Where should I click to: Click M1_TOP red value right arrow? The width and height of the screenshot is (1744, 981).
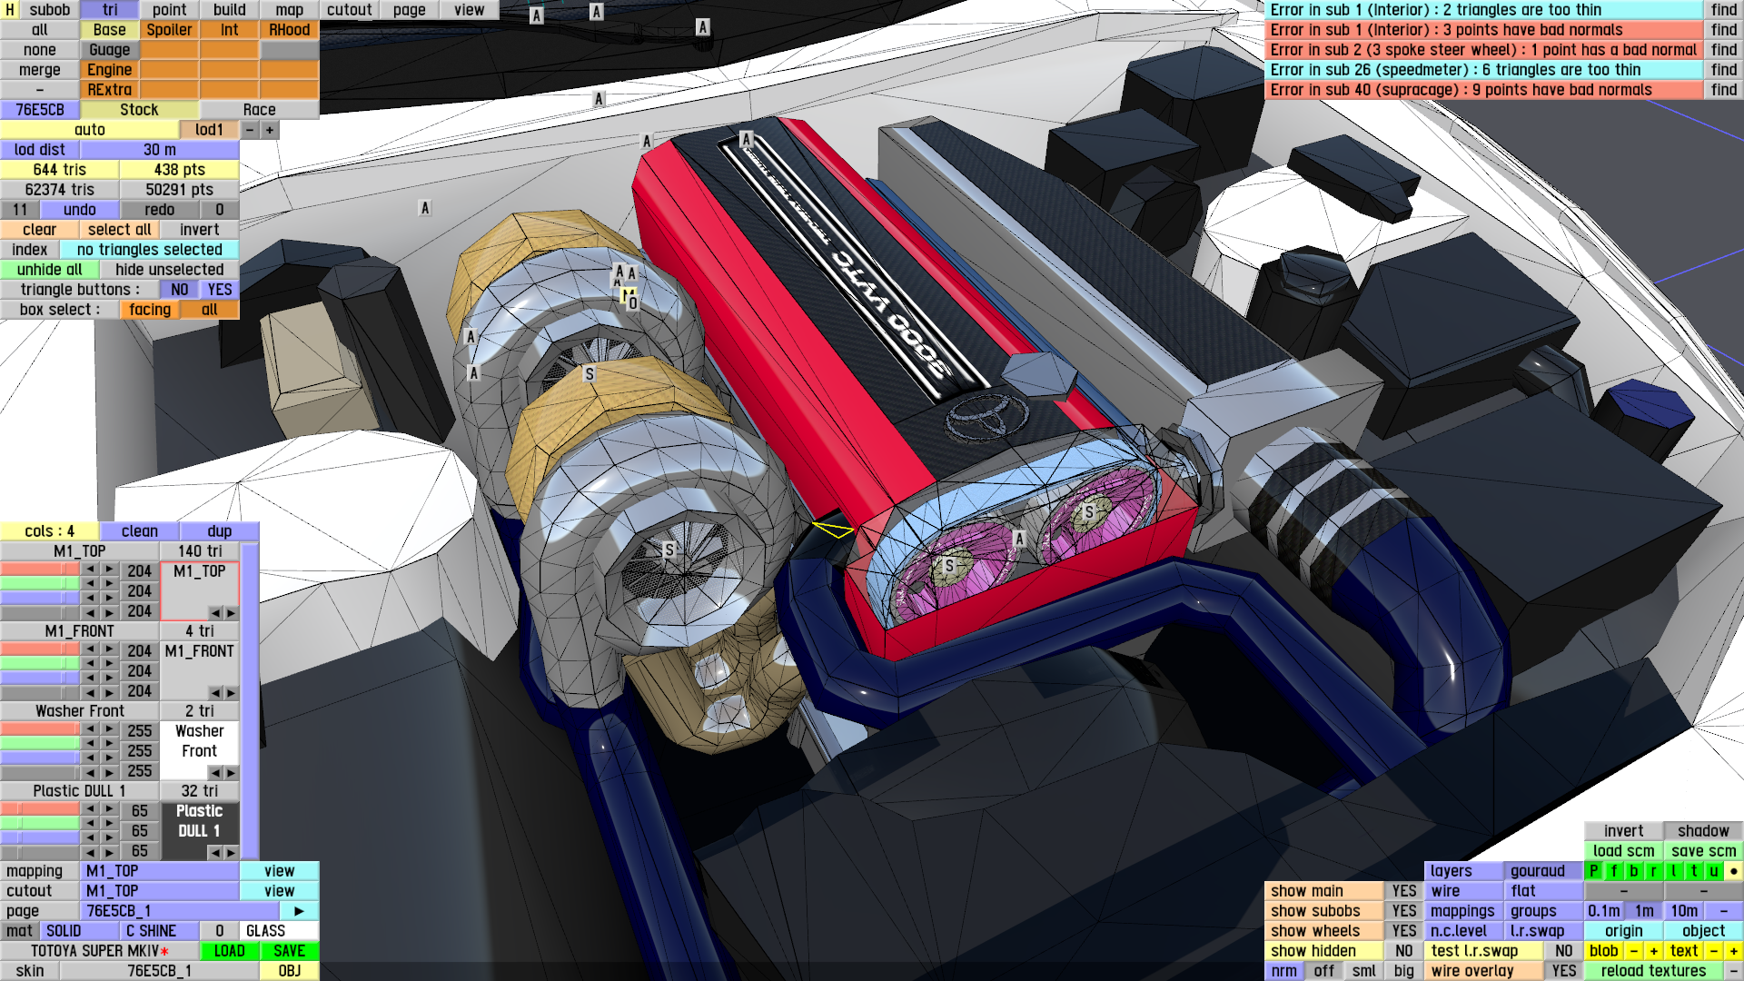click(109, 570)
